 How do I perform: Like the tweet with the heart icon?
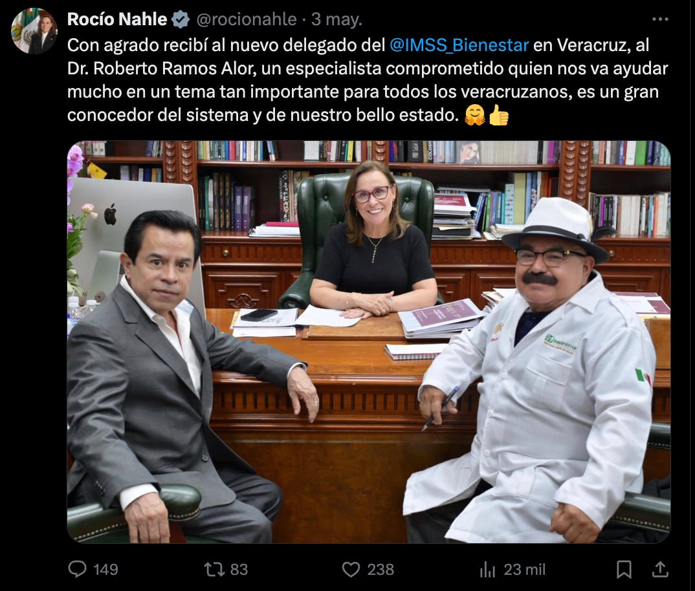[351, 569]
